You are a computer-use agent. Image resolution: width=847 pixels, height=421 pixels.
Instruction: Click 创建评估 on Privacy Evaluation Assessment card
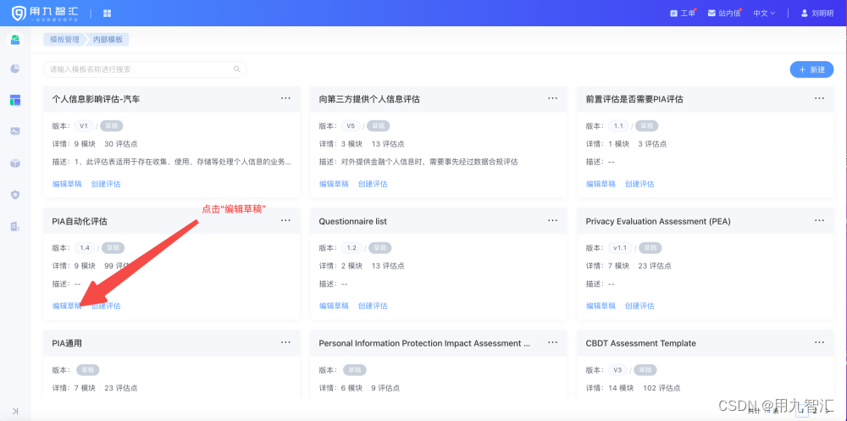[x=639, y=306]
